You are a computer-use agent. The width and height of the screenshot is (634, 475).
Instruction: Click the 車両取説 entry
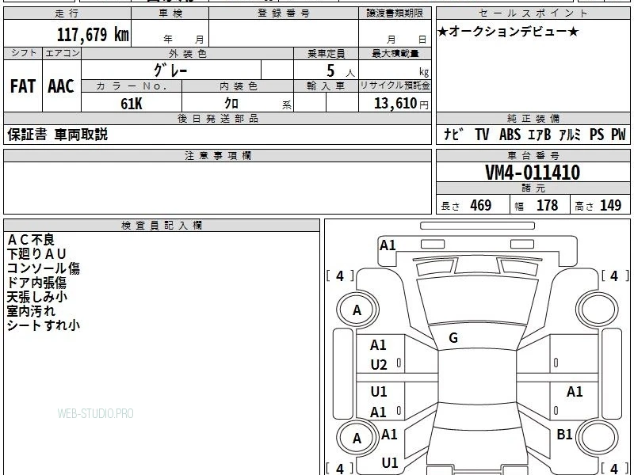81,135
